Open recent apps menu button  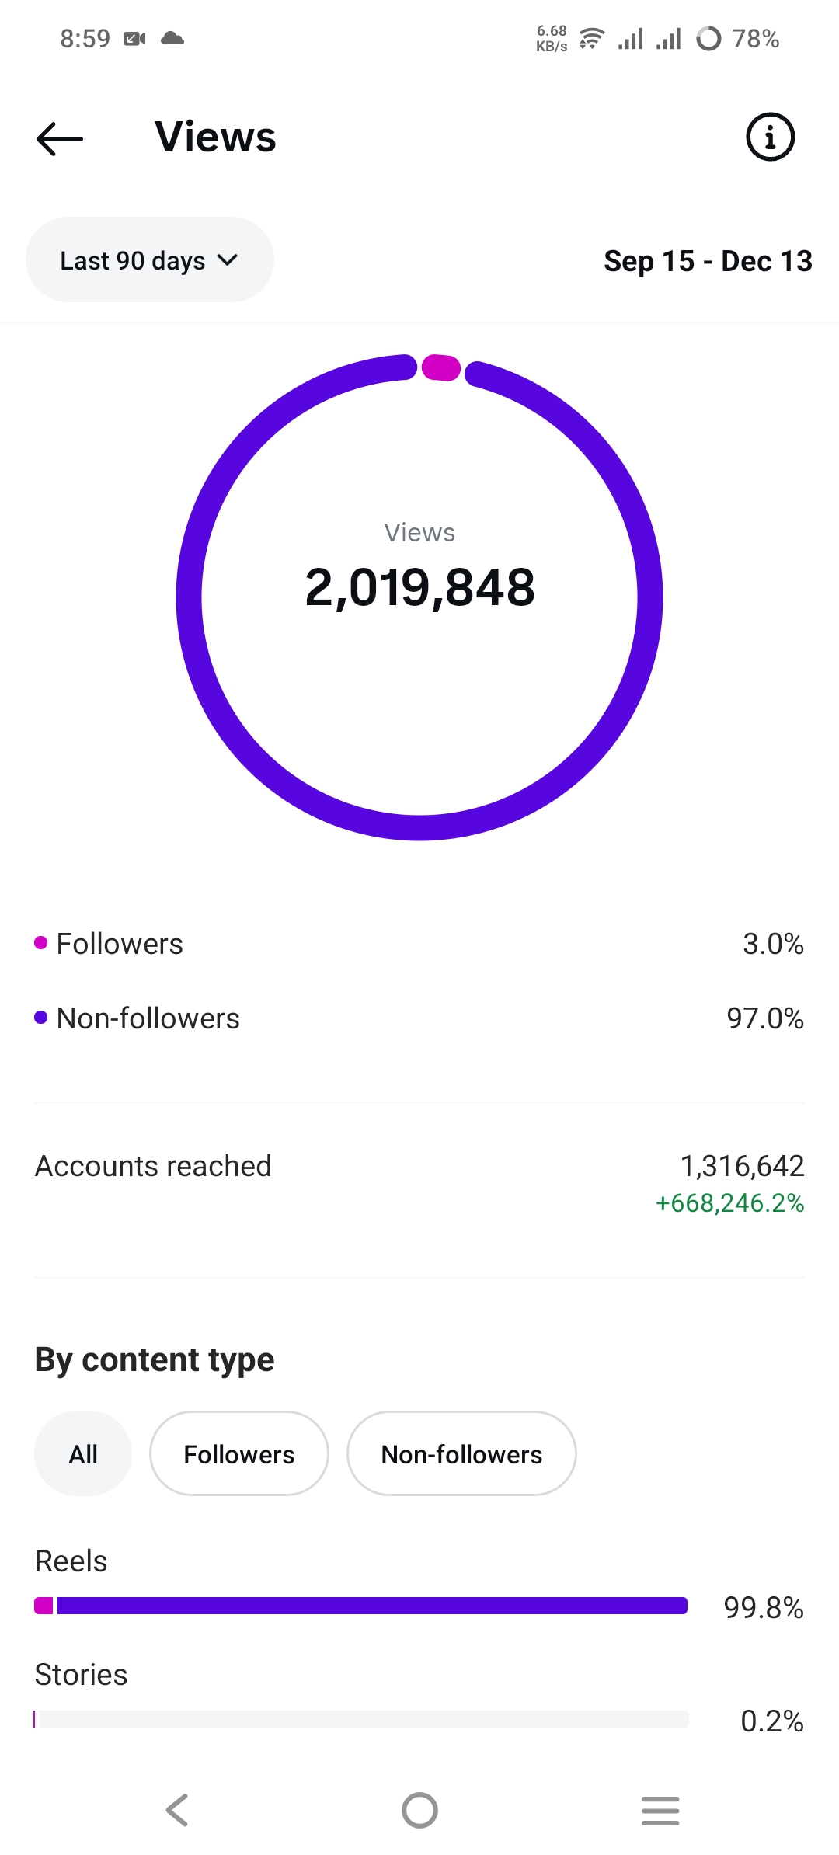(660, 1810)
